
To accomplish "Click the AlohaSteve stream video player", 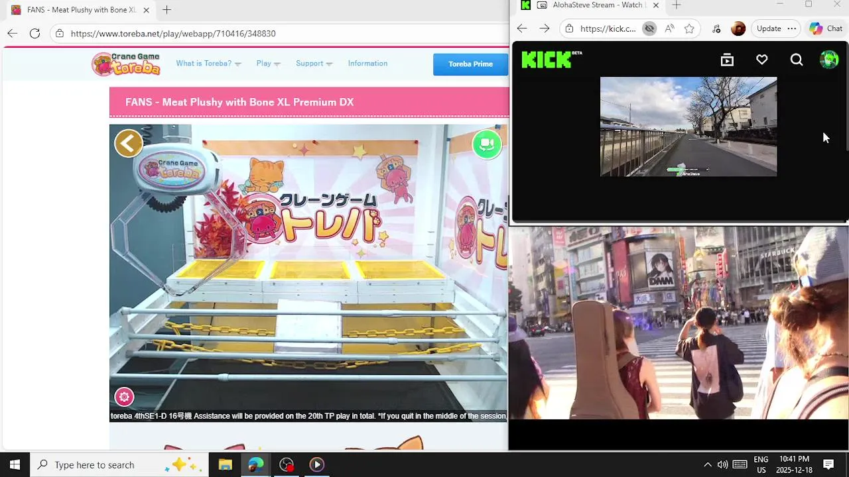I will point(688,127).
